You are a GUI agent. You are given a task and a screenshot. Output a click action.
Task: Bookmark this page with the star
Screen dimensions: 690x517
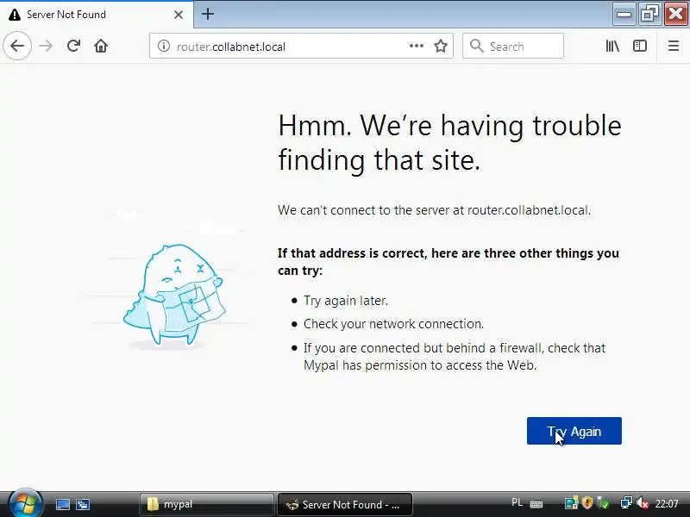[441, 46]
